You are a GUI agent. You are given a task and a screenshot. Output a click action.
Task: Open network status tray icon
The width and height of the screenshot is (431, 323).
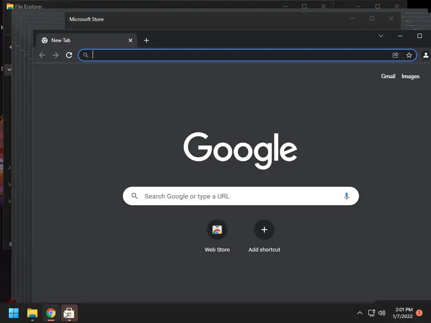pyautogui.click(x=371, y=313)
